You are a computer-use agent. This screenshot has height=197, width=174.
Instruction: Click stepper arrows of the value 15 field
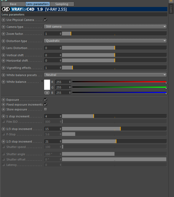[x=60, y=129]
